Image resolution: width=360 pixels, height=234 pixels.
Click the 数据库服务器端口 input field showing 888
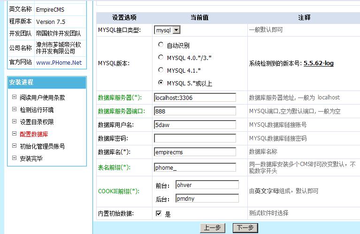coord(195,111)
